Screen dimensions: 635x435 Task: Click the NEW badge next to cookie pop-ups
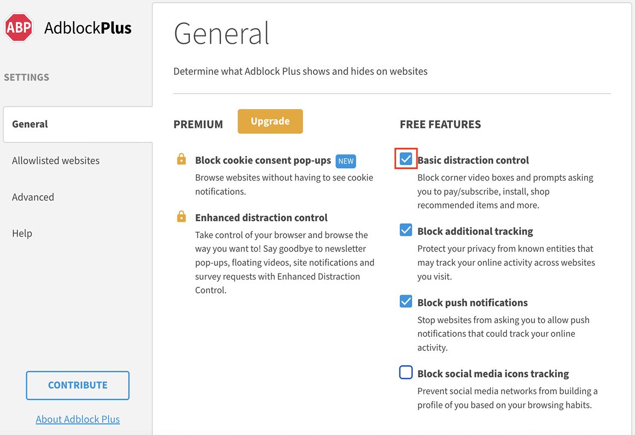[x=346, y=161]
